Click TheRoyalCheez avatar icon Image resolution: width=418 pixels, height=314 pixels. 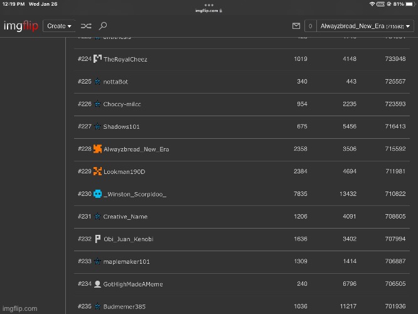coord(97,58)
